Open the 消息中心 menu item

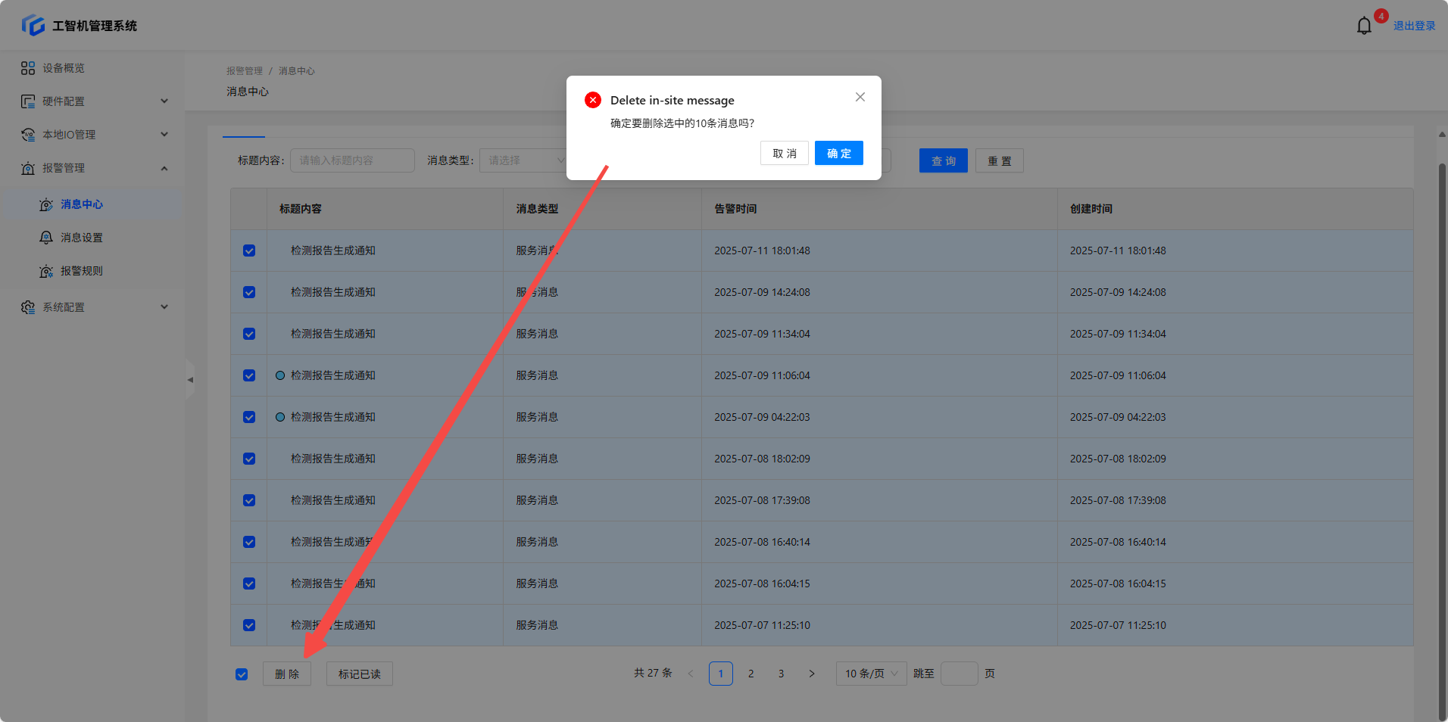[x=82, y=204]
